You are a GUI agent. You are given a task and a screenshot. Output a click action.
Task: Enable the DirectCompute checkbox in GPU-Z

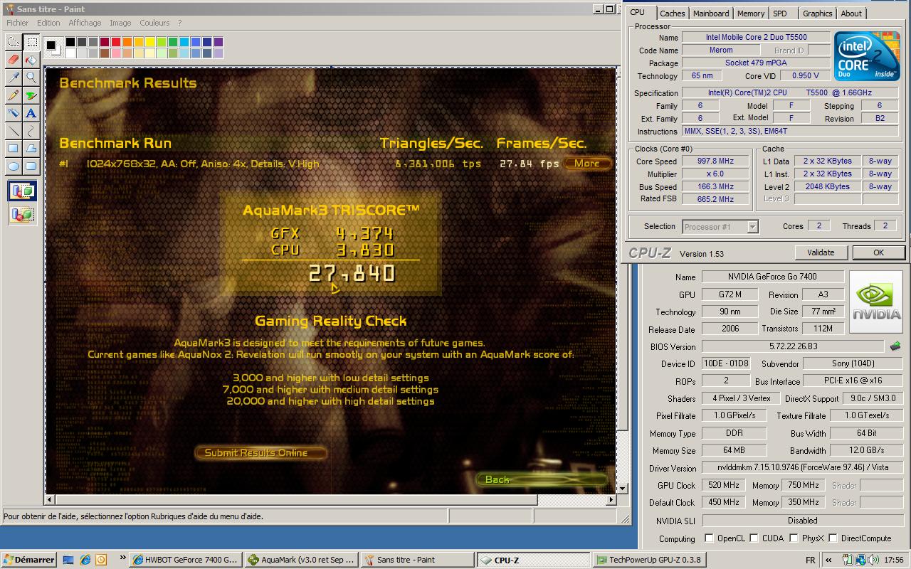(833, 538)
